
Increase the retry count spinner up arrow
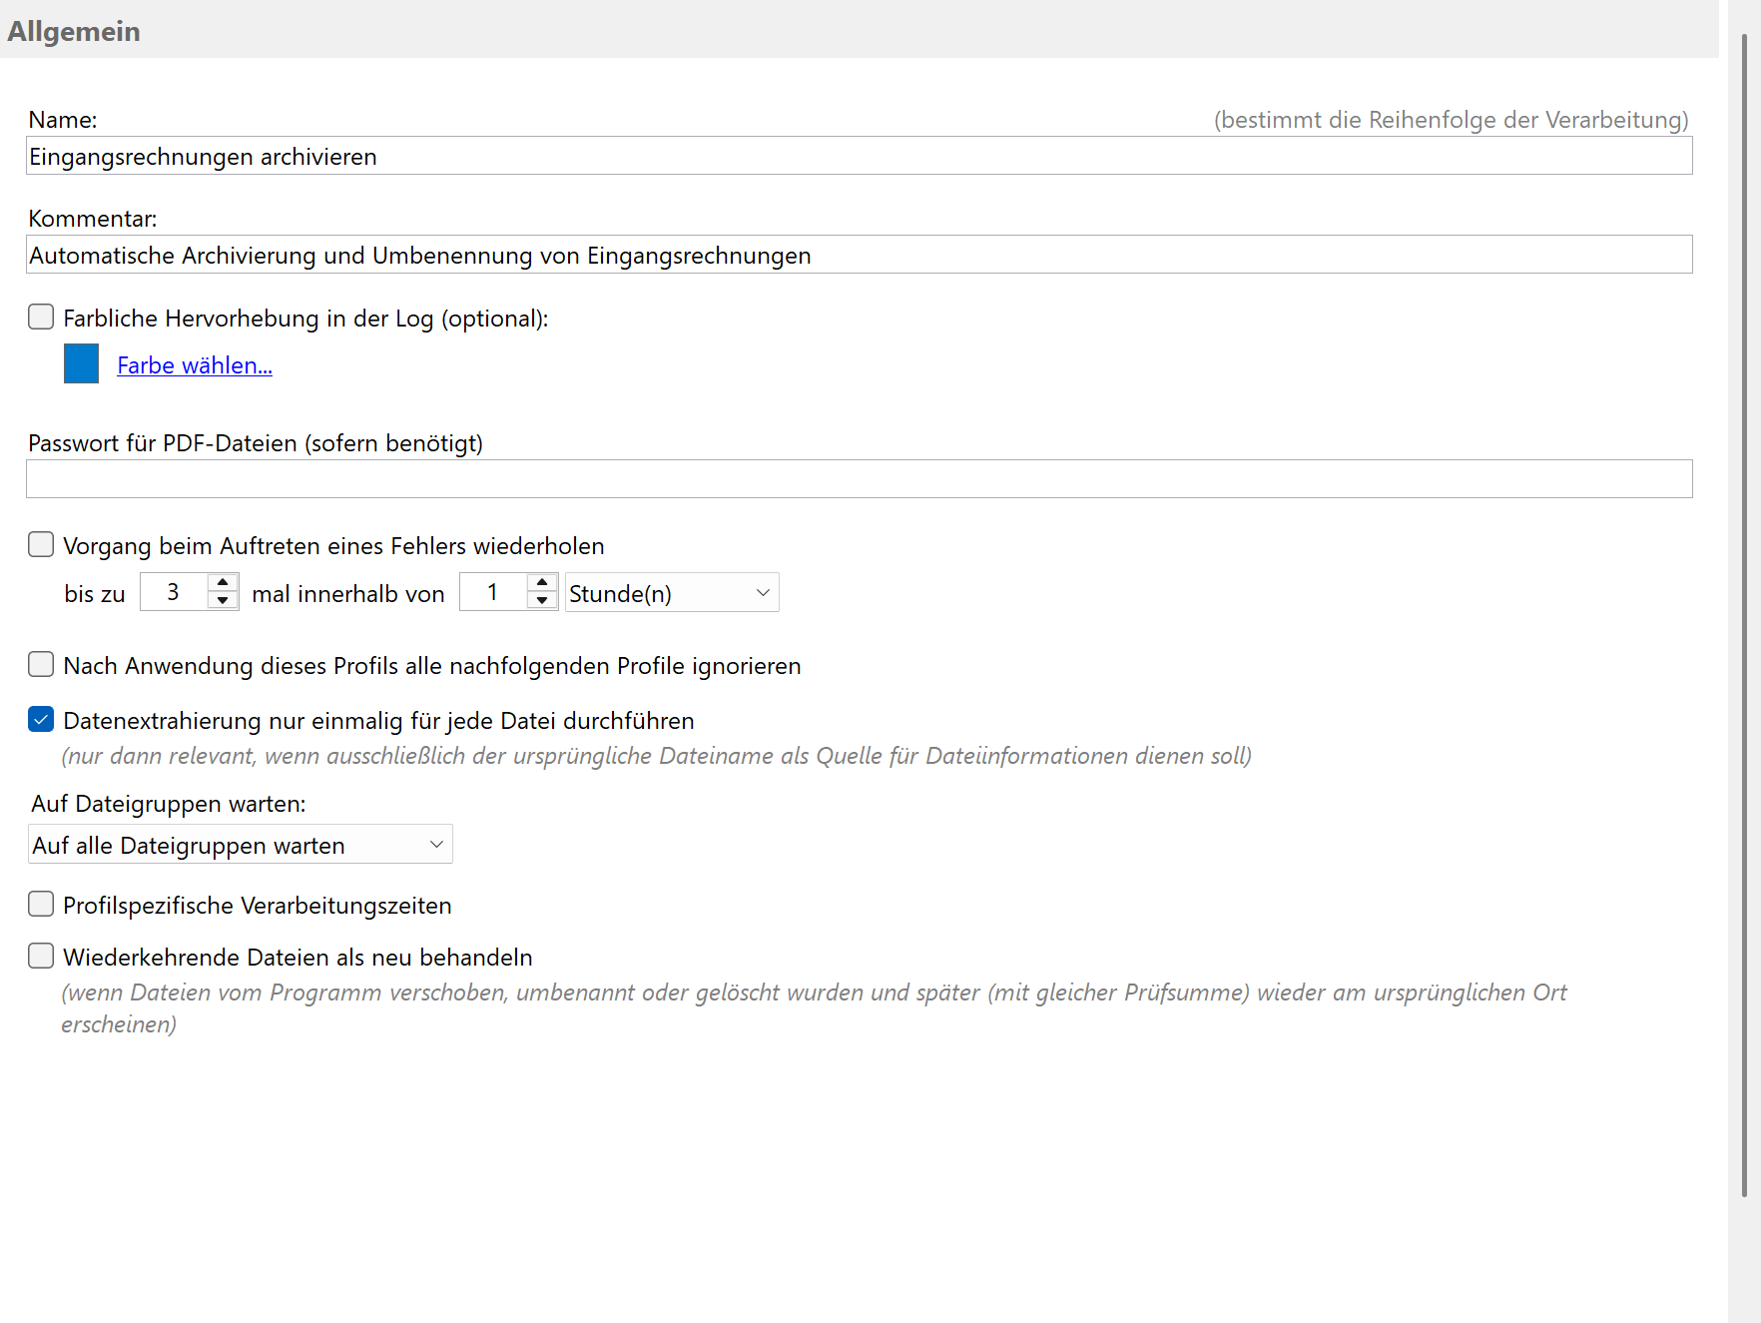pyautogui.click(x=223, y=583)
